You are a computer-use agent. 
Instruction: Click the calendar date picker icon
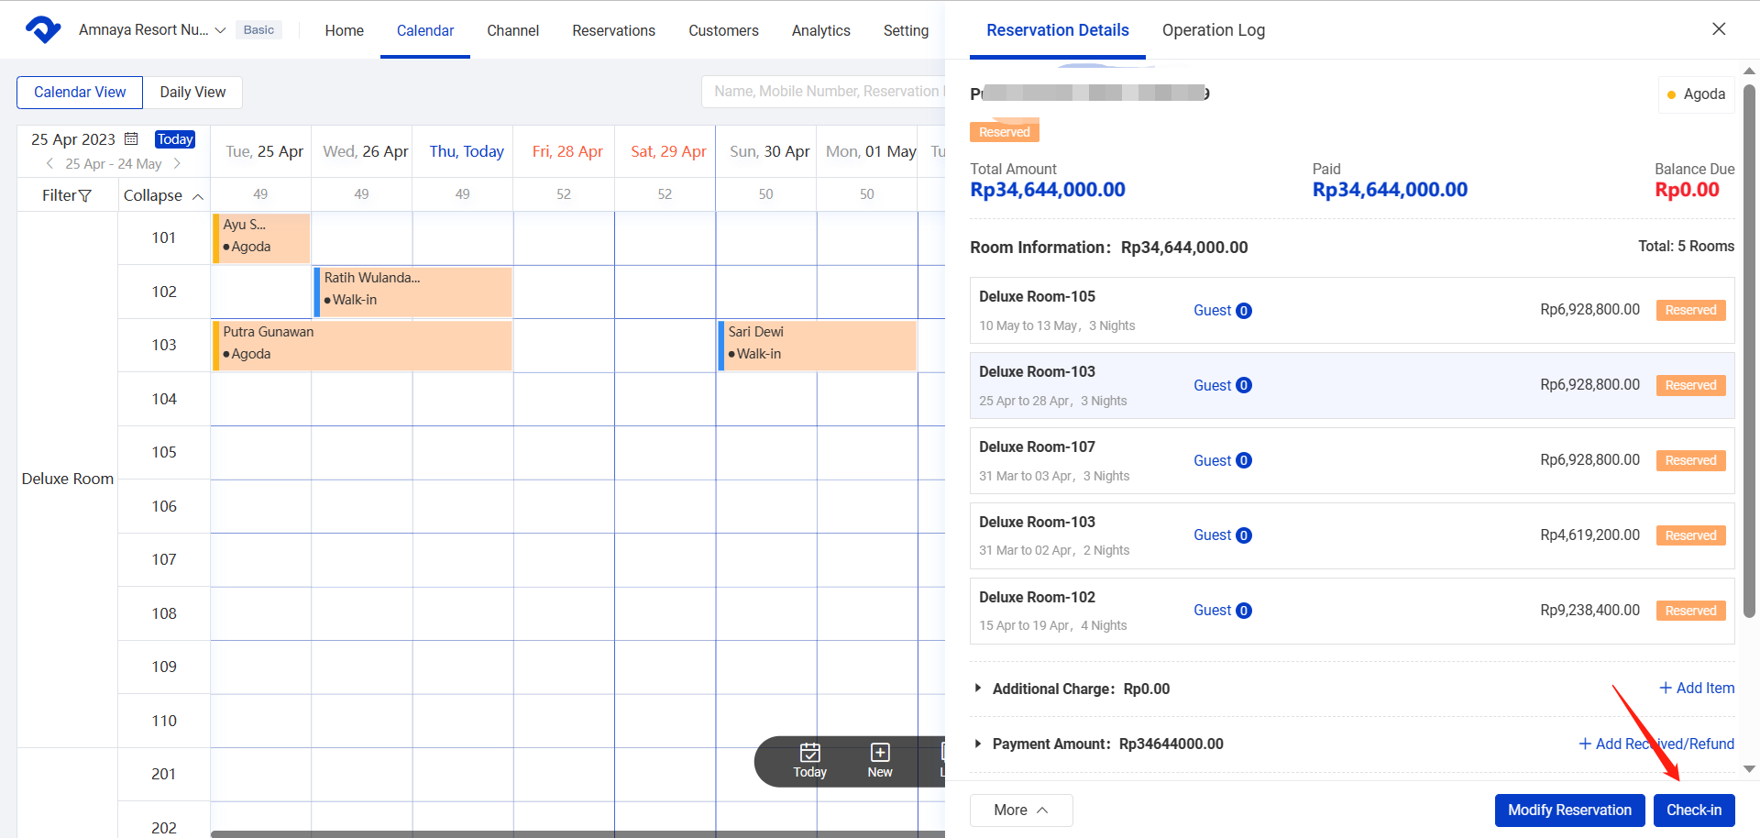(131, 139)
